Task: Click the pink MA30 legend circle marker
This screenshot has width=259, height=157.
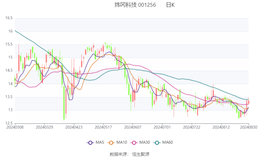Action: pos(134,143)
